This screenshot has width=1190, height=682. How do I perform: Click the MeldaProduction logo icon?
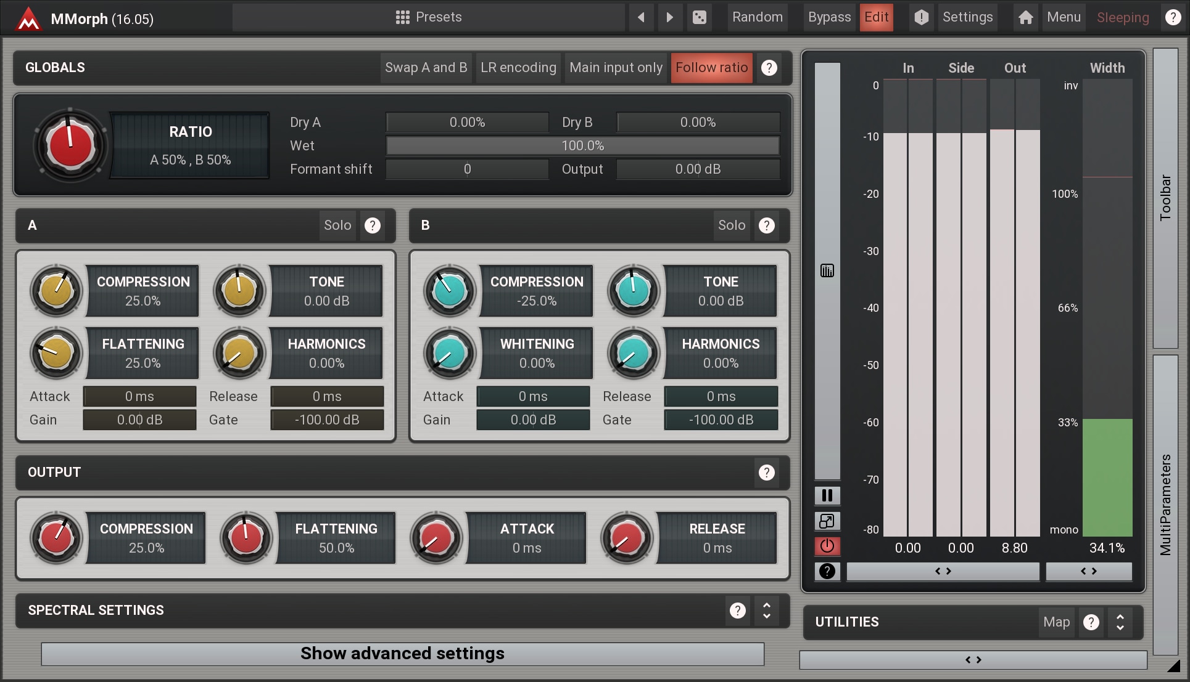(28, 18)
